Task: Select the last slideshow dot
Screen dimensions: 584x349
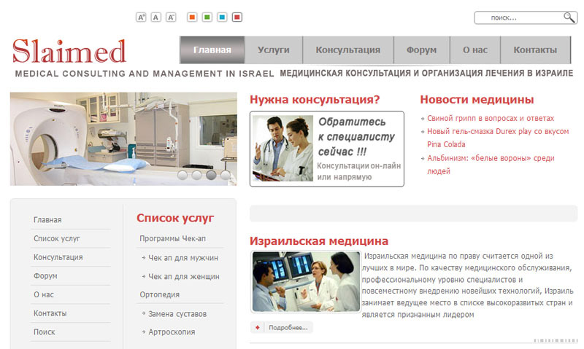Action: pyautogui.click(x=225, y=175)
